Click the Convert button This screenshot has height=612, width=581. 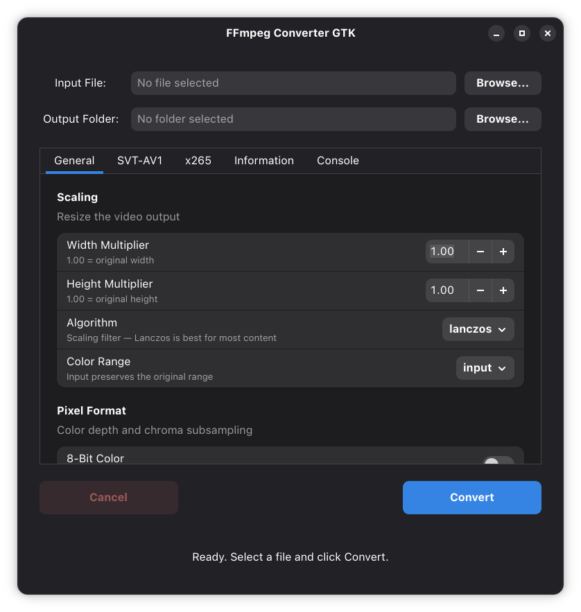coord(471,497)
